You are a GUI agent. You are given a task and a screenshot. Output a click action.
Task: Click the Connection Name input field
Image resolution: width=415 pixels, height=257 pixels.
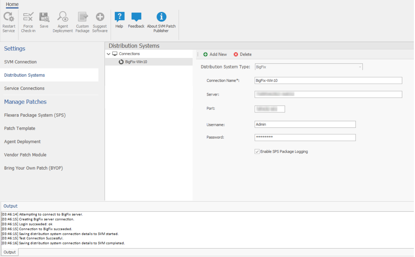point(328,80)
